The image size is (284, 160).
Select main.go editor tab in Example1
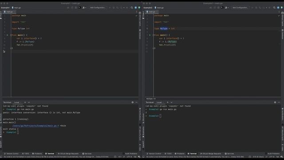coord(9,12)
